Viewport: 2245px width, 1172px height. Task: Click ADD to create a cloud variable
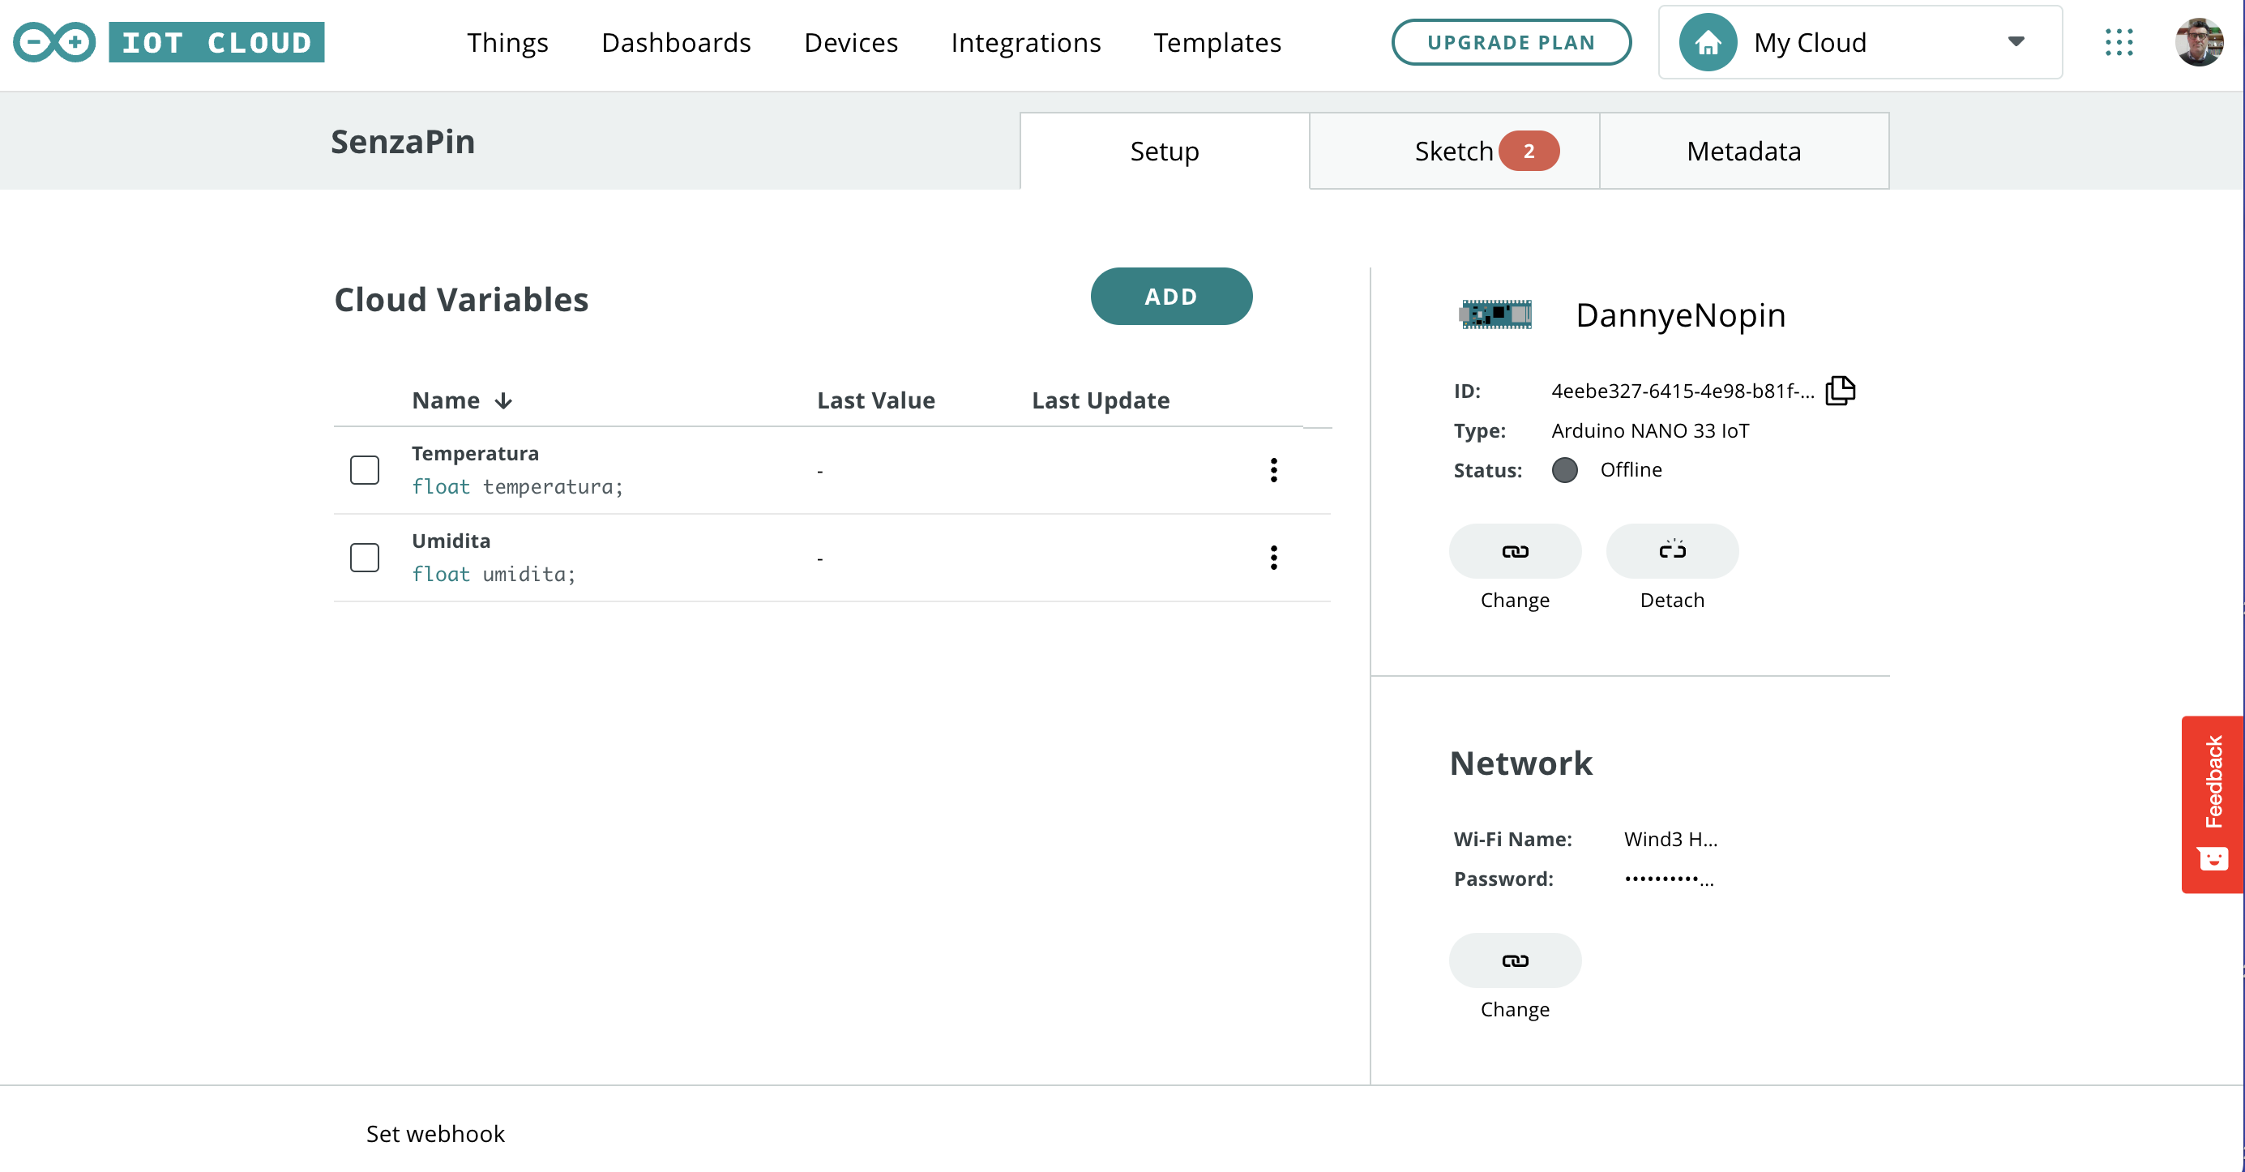[x=1170, y=297]
